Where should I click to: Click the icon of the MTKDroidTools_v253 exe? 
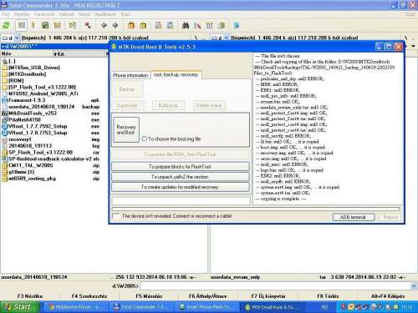coord(4,114)
